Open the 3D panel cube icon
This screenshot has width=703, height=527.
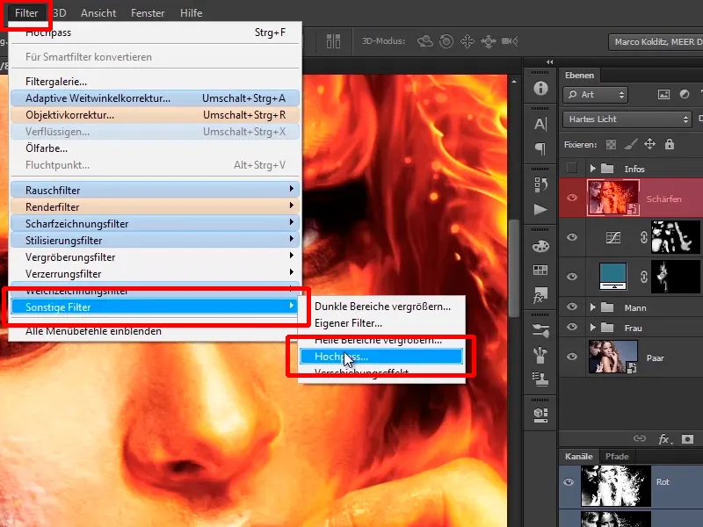[540, 415]
